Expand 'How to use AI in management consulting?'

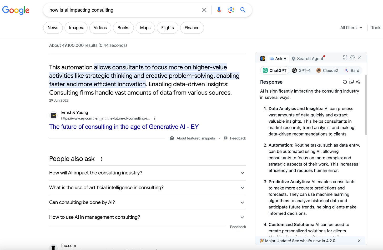click(x=147, y=217)
